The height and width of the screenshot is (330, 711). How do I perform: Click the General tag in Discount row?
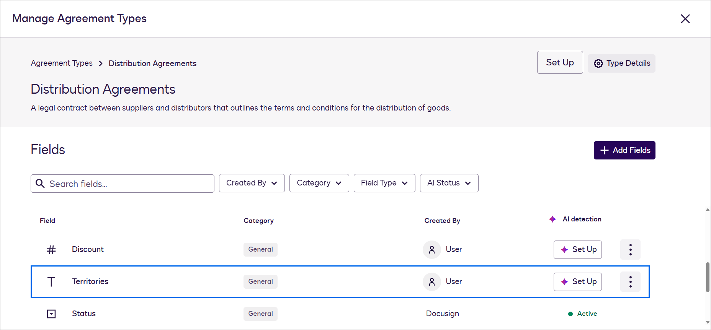(260, 250)
